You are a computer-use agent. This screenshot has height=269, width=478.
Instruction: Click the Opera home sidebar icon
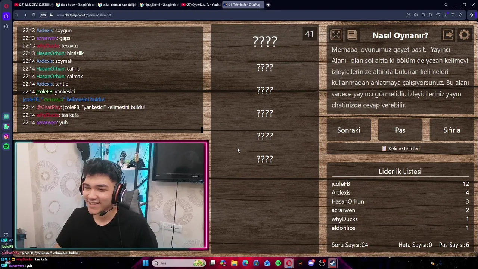click(x=6, y=16)
